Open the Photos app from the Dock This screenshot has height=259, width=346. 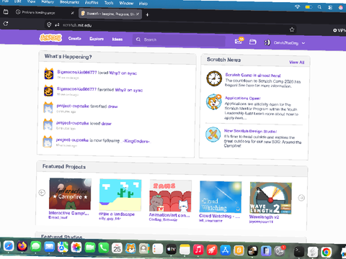[76, 247]
